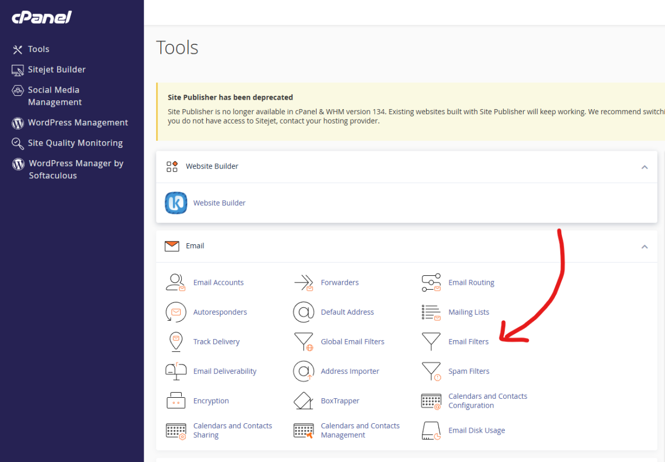Click the Website Builder app icon
665x462 pixels.
176,203
